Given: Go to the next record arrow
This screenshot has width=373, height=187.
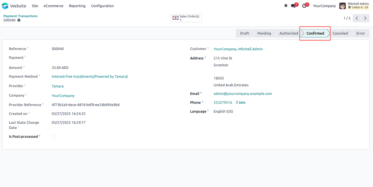Looking at the screenshot, I should point(365,18).
